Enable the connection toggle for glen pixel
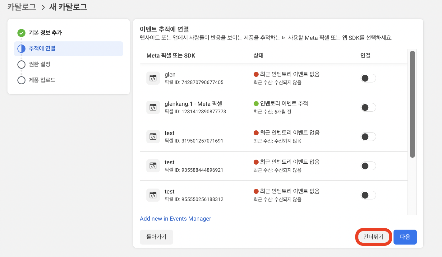Screen dimensions: 442x257 click(368, 78)
